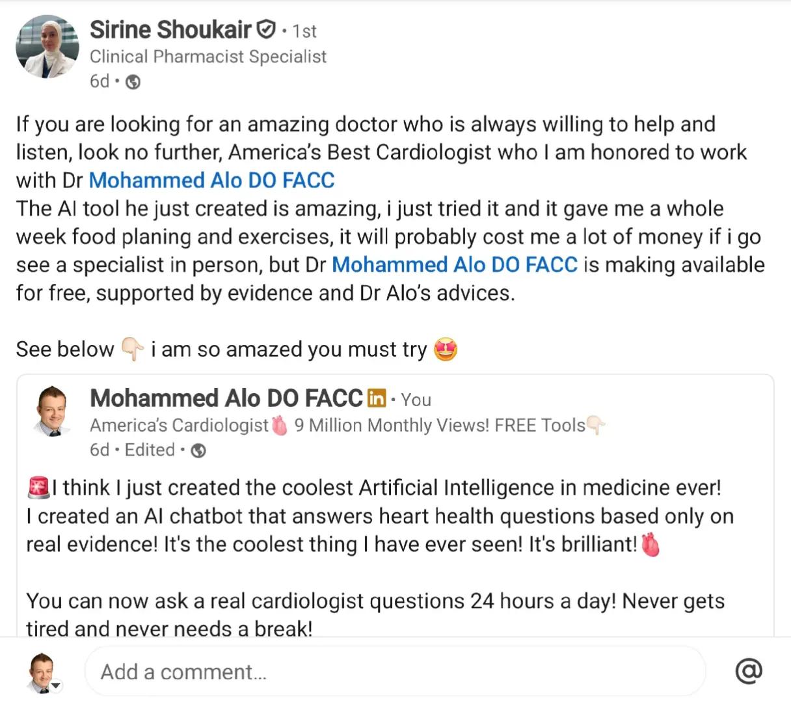Click the "Clinical Pharmacist Specialist" headline
The image size is (791, 703).
(208, 57)
